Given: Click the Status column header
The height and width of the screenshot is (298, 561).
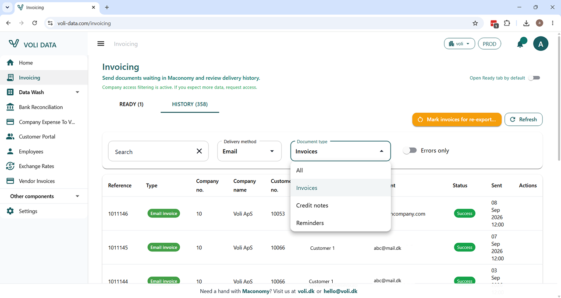Looking at the screenshot, I should click(460, 185).
